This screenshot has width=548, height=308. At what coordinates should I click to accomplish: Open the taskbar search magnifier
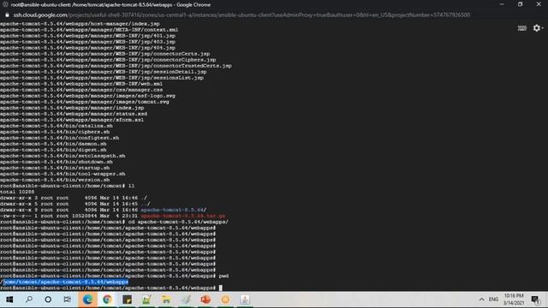[x=29, y=299]
